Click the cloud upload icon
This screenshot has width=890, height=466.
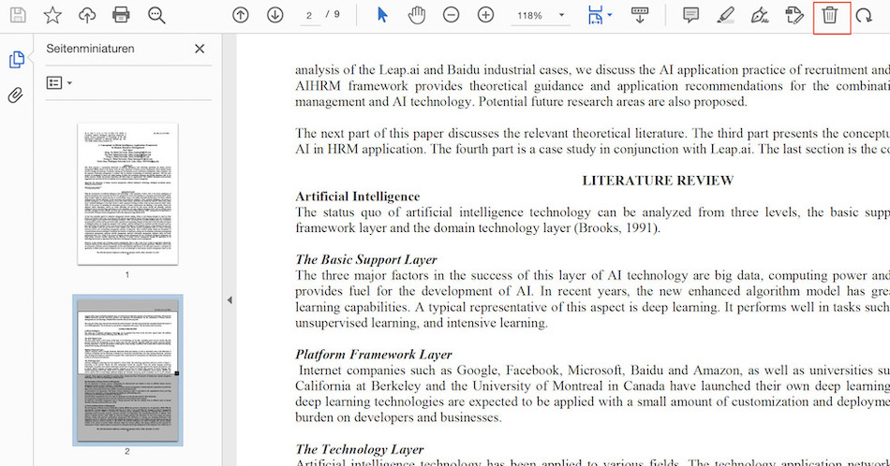[x=86, y=15]
